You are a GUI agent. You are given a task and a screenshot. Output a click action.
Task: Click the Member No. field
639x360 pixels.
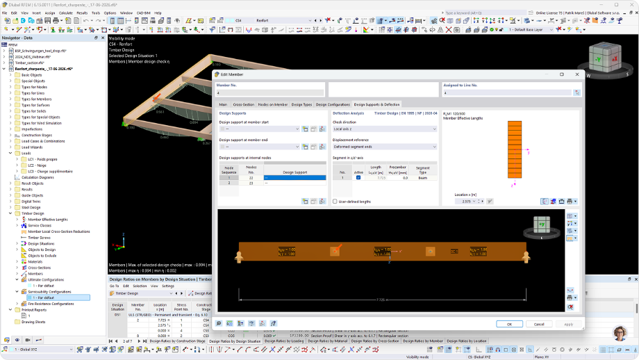click(269, 93)
